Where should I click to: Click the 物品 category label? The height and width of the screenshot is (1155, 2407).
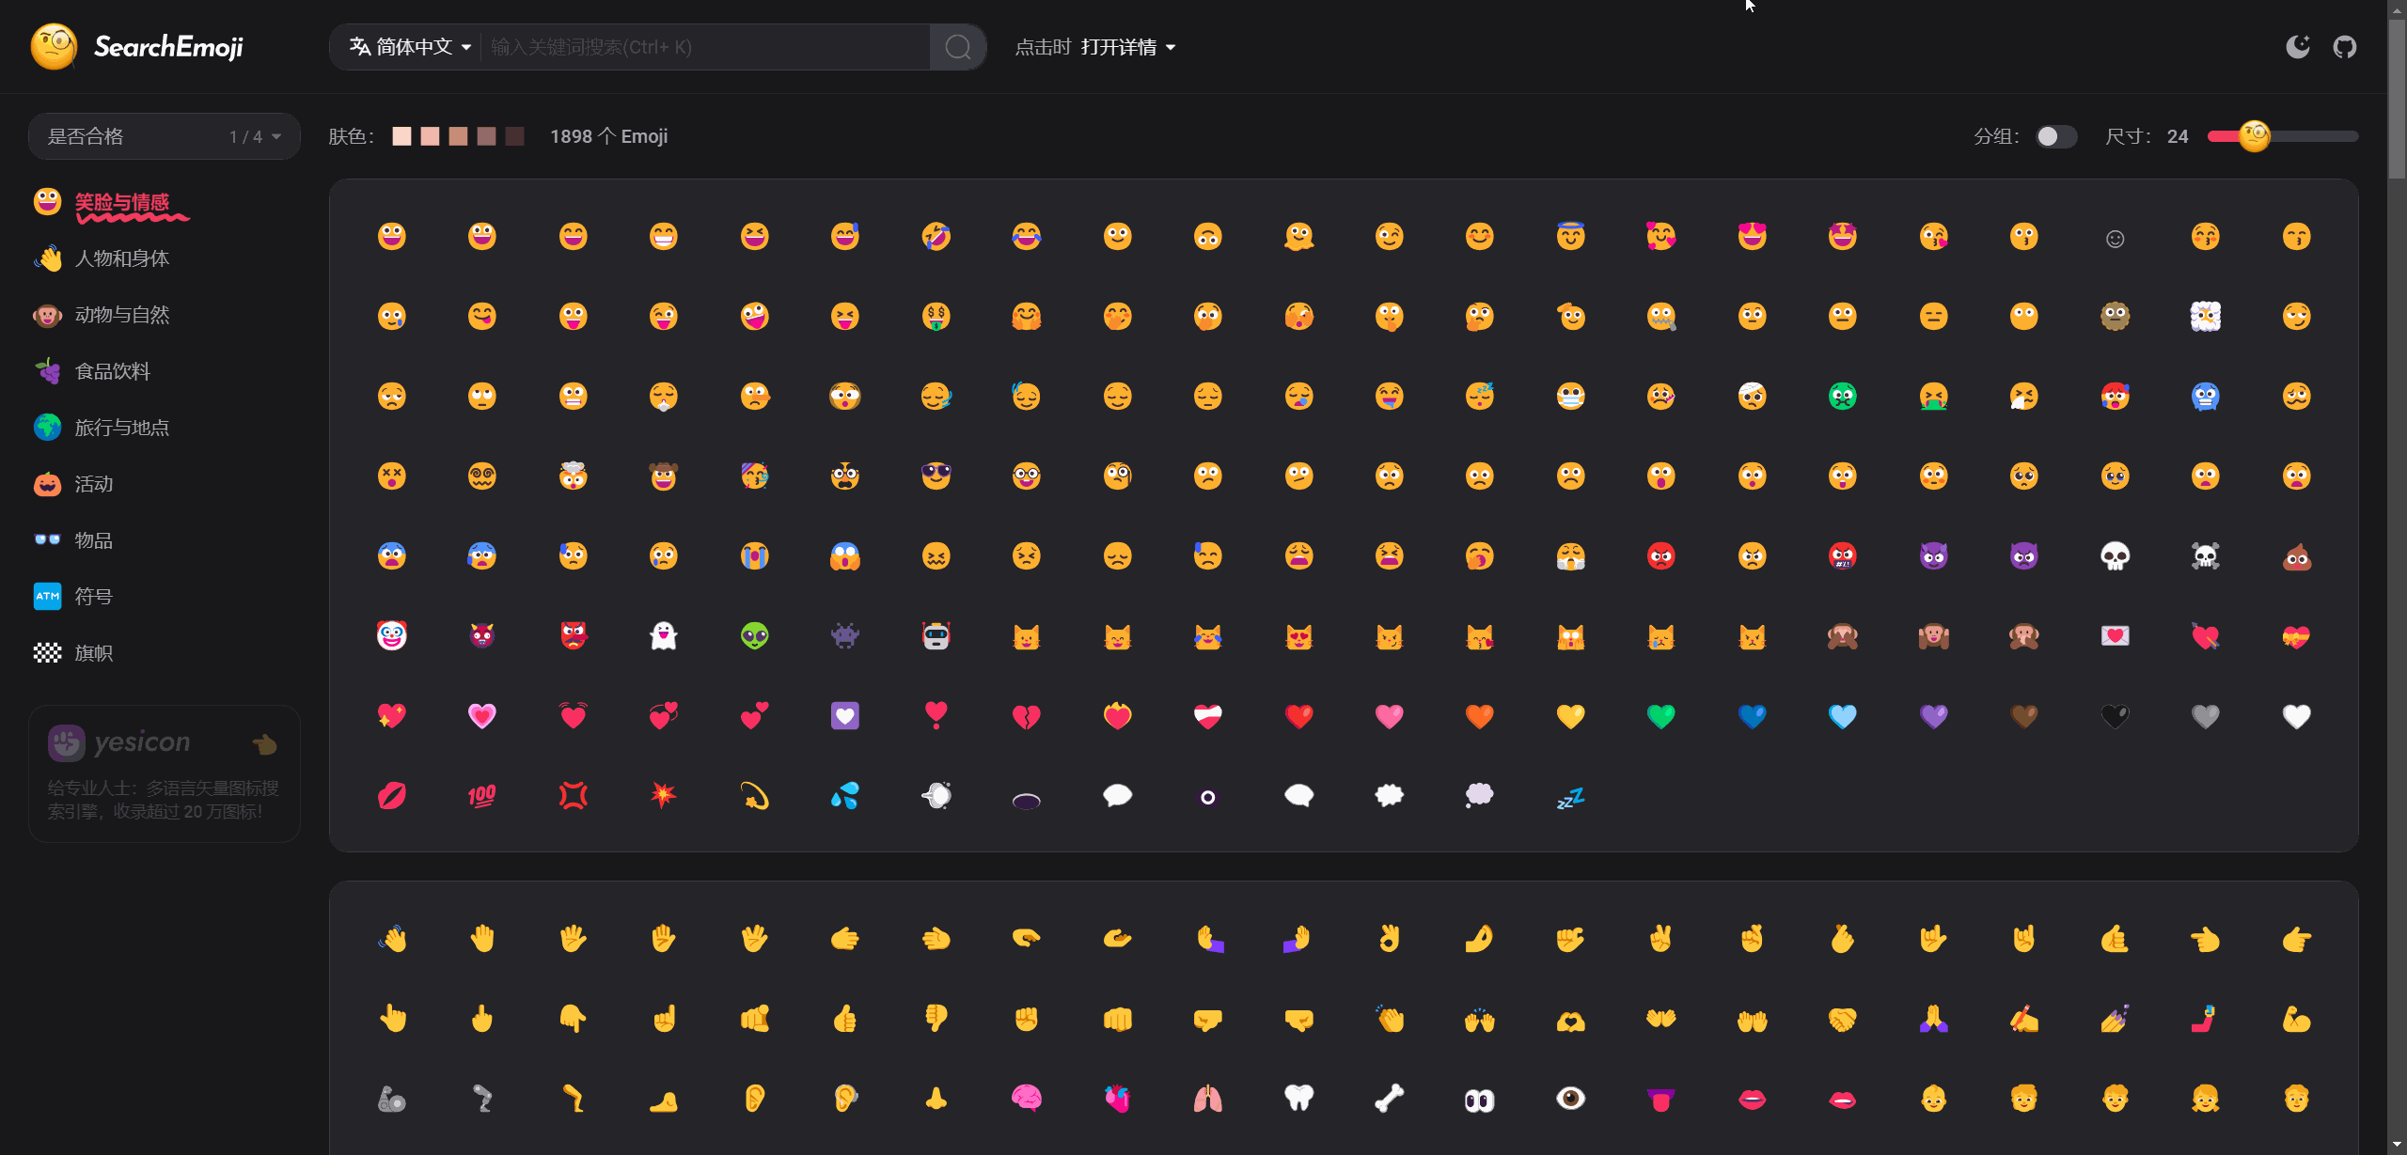pyautogui.click(x=93, y=539)
